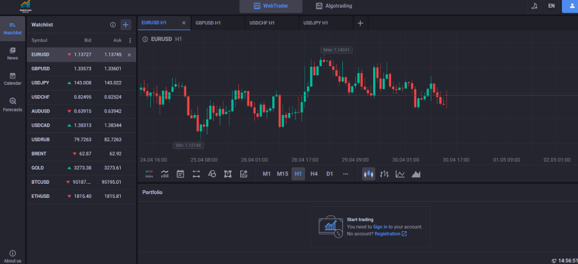Click the Portfolio panel heading

pyautogui.click(x=152, y=192)
